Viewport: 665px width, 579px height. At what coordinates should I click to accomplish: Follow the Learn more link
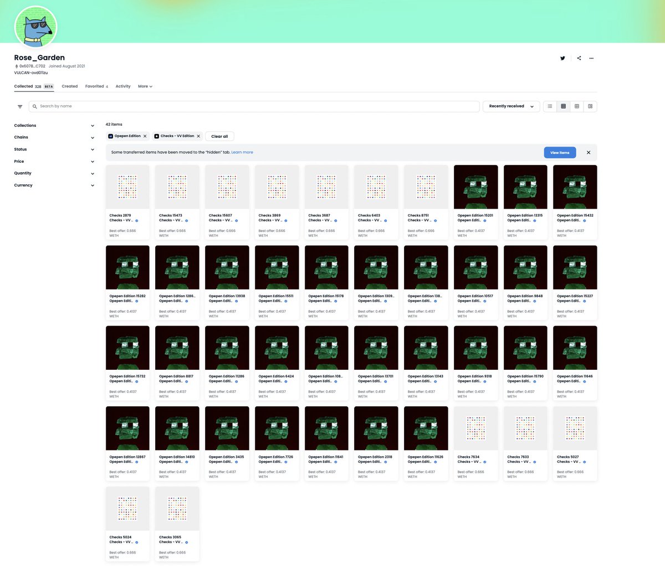tap(242, 152)
